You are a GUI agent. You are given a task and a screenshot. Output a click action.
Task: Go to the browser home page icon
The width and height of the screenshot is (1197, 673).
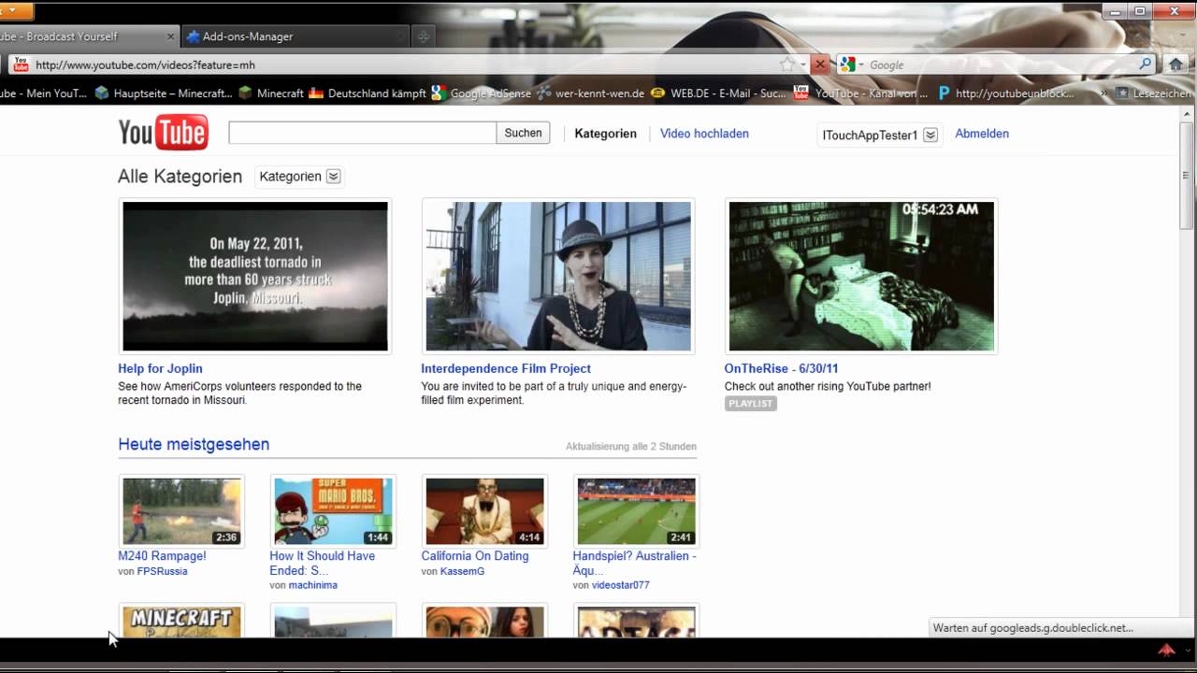point(1176,64)
